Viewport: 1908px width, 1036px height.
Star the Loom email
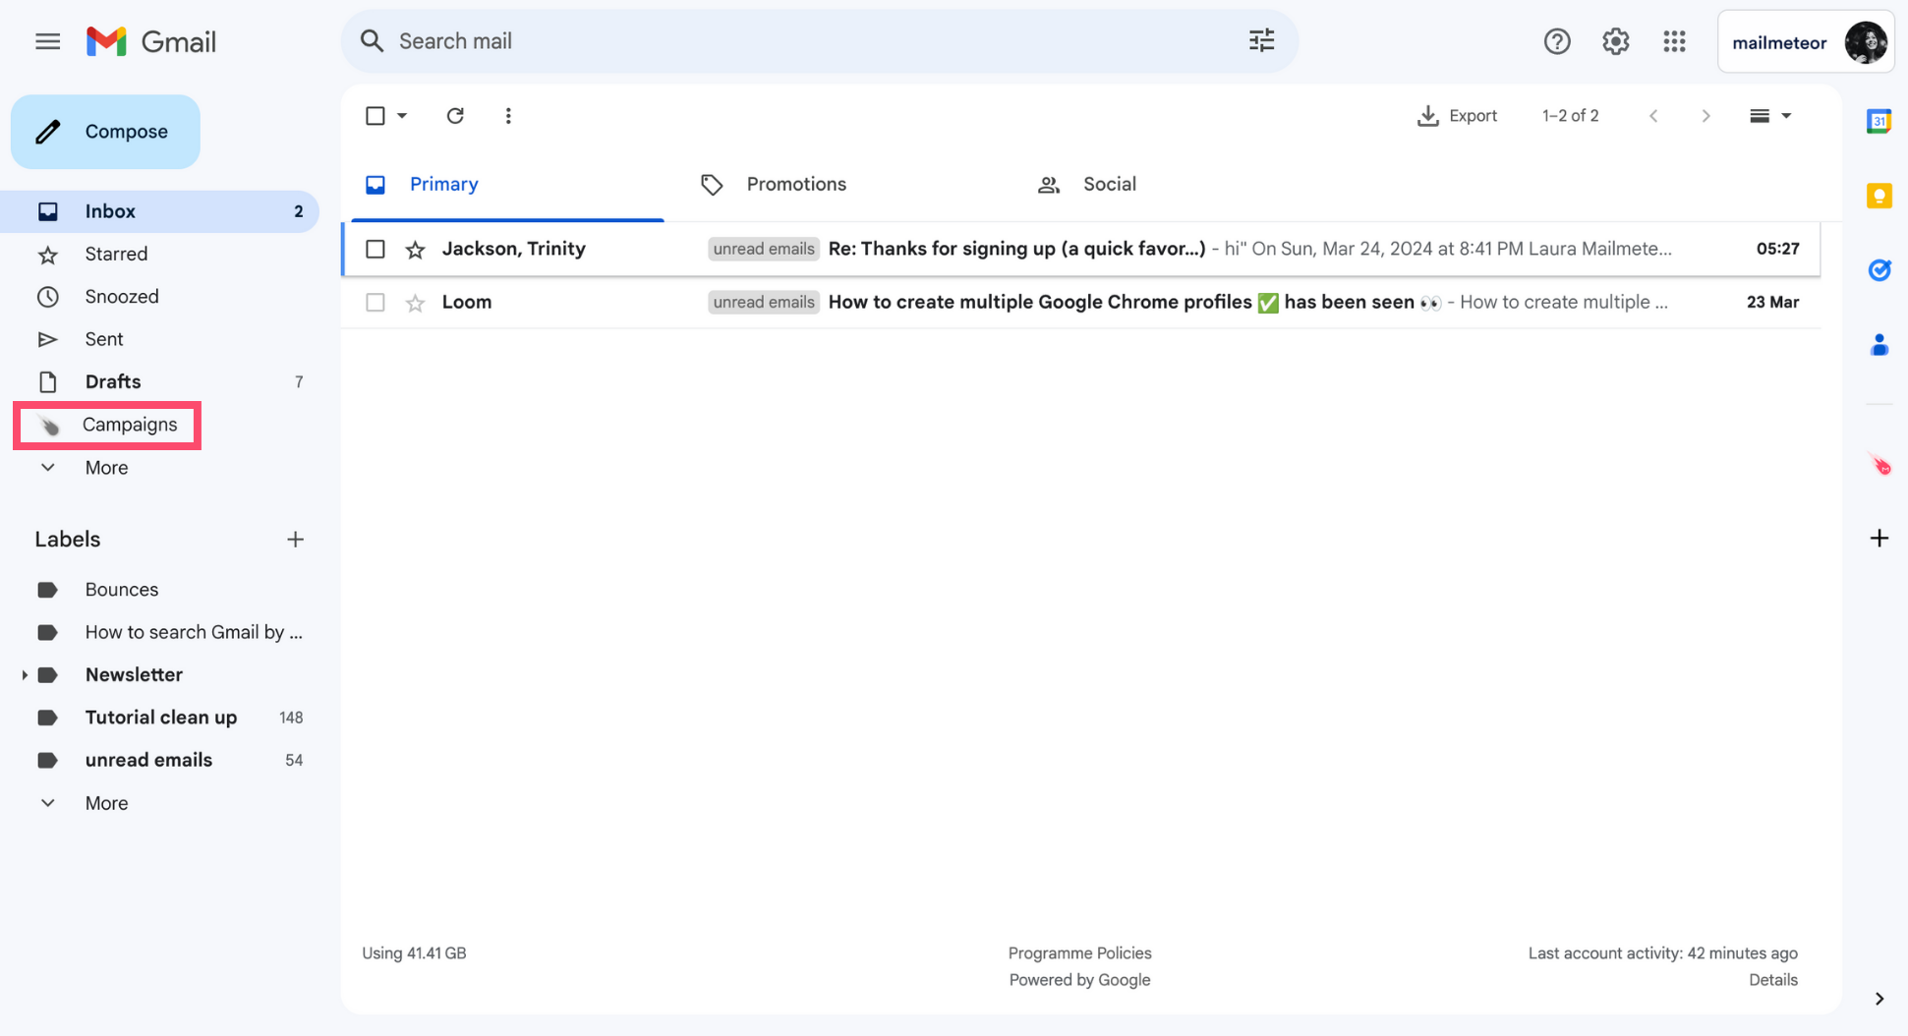coord(415,303)
